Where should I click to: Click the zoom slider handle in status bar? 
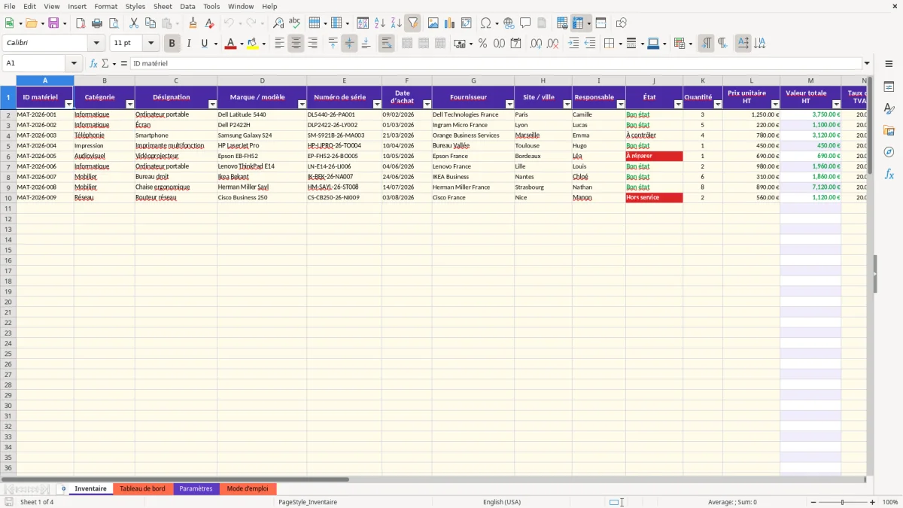tap(843, 502)
